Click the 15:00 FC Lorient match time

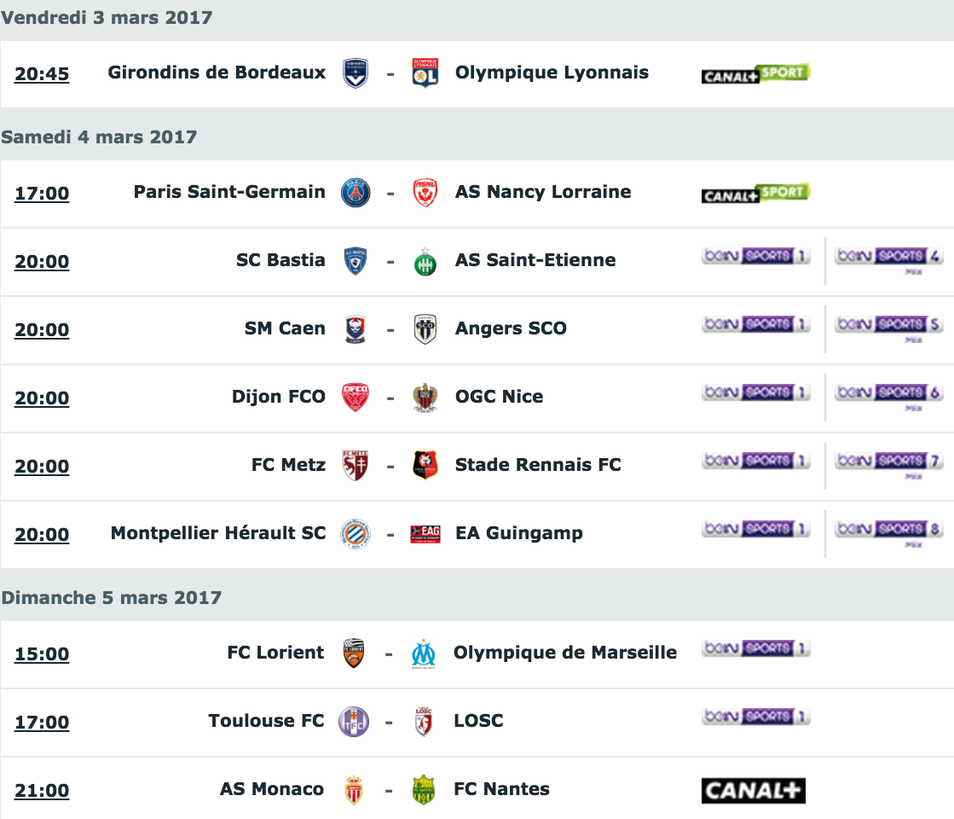pyautogui.click(x=42, y=654)
